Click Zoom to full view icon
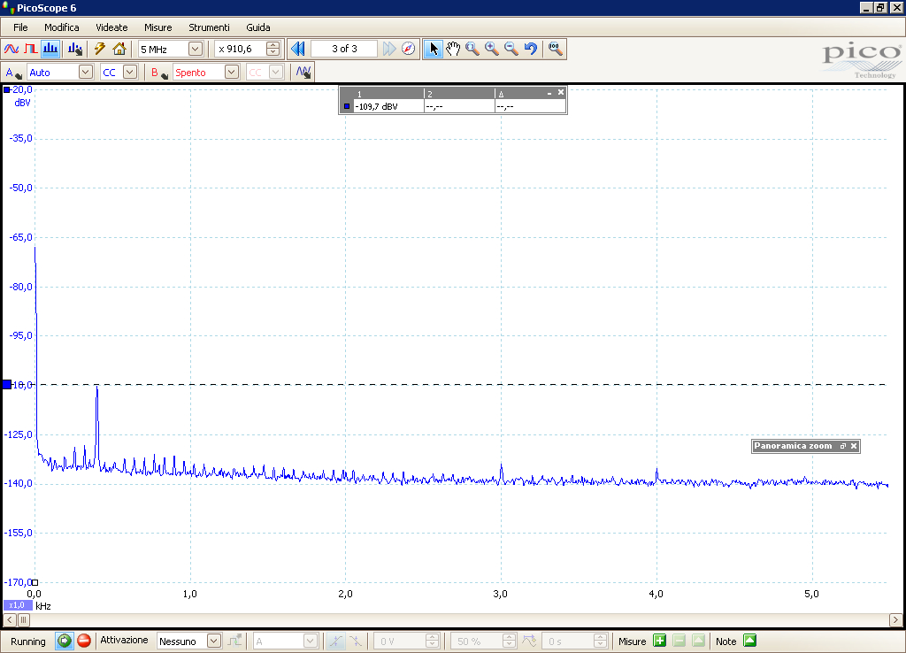This screenshot has width=906, height=653. 556,50
